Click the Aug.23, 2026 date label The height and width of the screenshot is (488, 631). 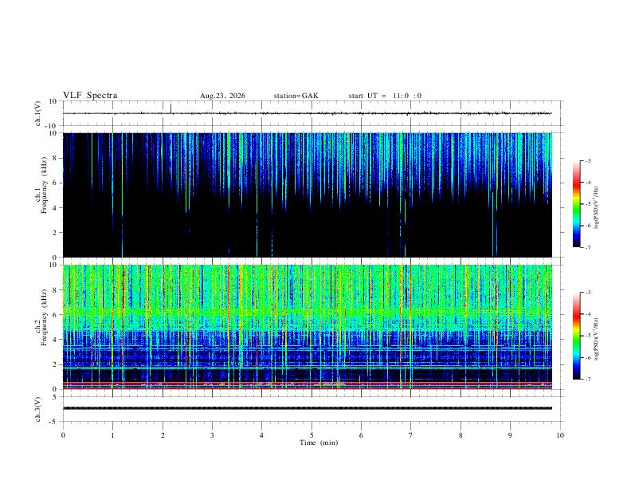222,96
